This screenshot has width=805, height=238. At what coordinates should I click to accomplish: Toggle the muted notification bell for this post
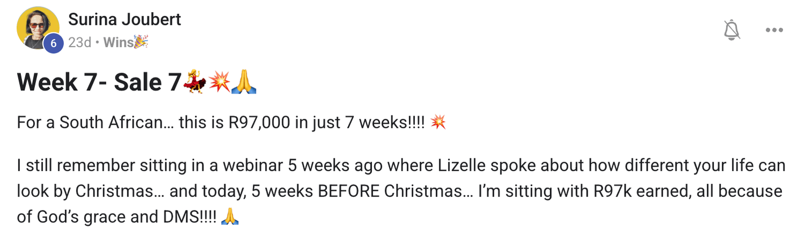(x=731, y=30)
